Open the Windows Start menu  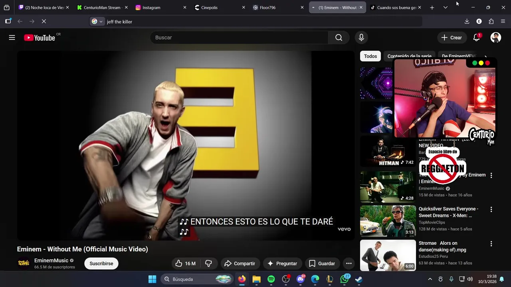(153, 279)
